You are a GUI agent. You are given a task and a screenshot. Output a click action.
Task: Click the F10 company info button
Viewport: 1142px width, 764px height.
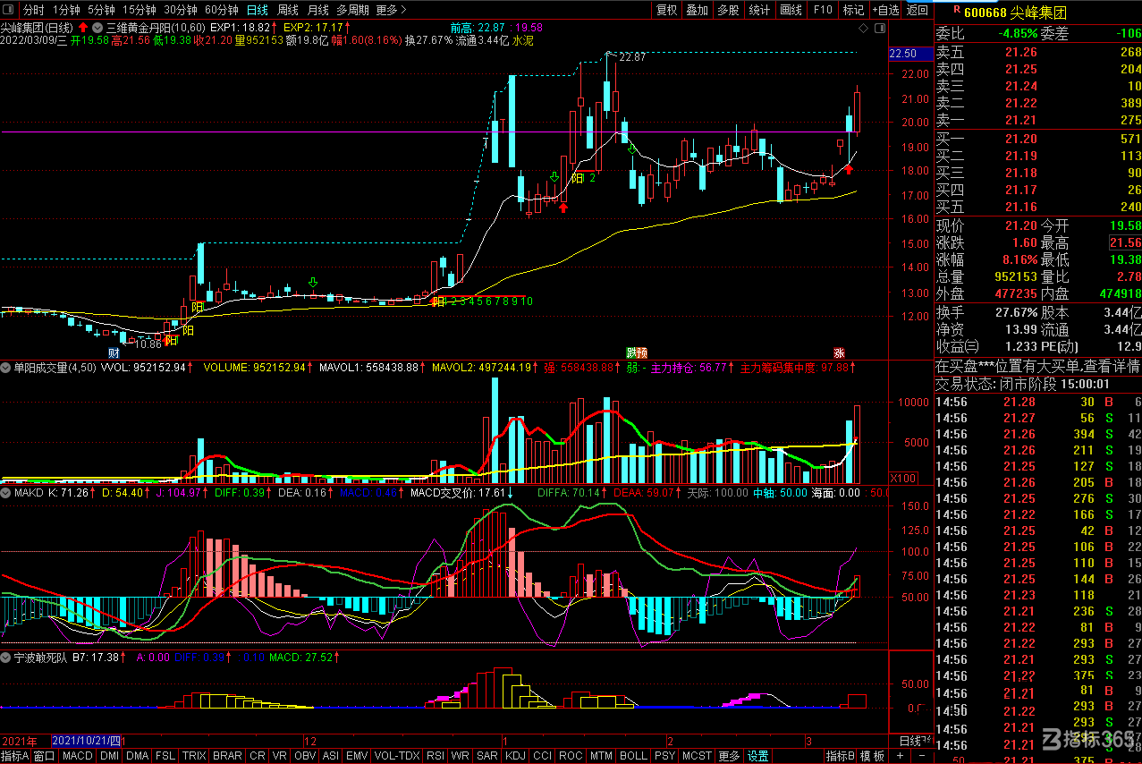click(x=823, y=10)
